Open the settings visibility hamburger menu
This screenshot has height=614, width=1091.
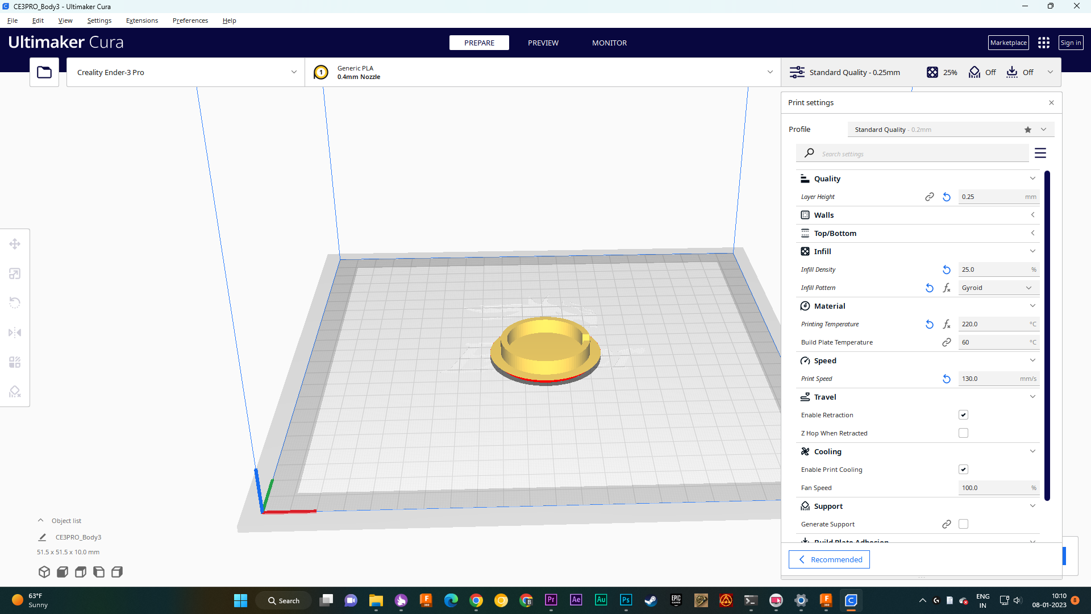[1040, 153]
